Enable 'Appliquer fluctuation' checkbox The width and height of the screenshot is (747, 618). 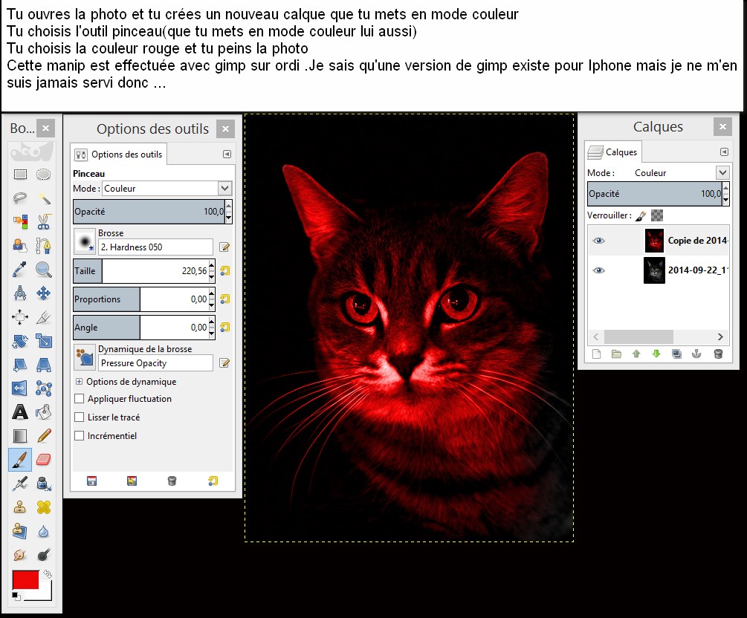click(x=80, y=399)
